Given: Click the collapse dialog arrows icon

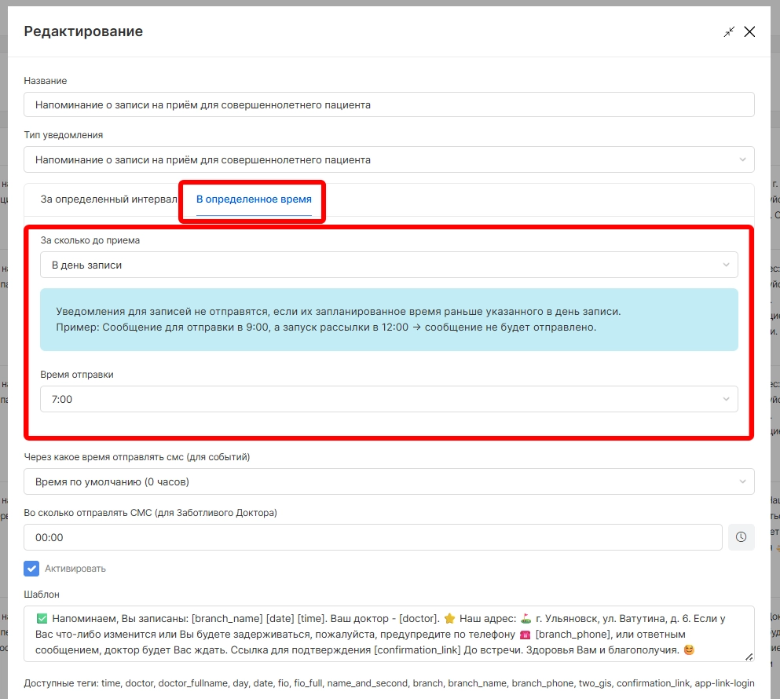Looking at the screenshot, I should tap(730, 32).
